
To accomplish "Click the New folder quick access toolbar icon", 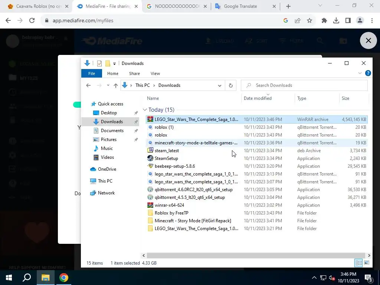I will click(x=108, y=63).
